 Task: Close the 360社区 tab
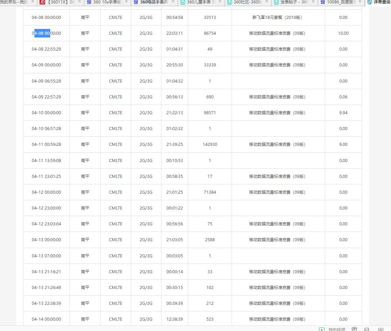coord(266,1)
